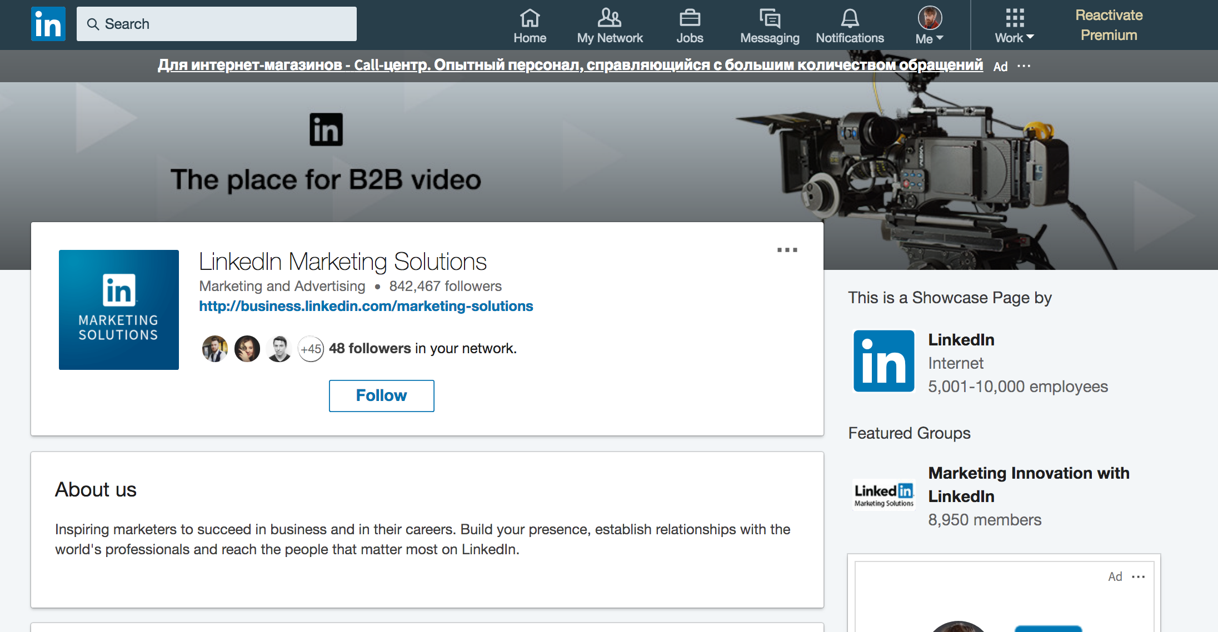Screen dimensions: 1218x632
Task: Click first follower avatar in your network
Action: tap(215, 349)
